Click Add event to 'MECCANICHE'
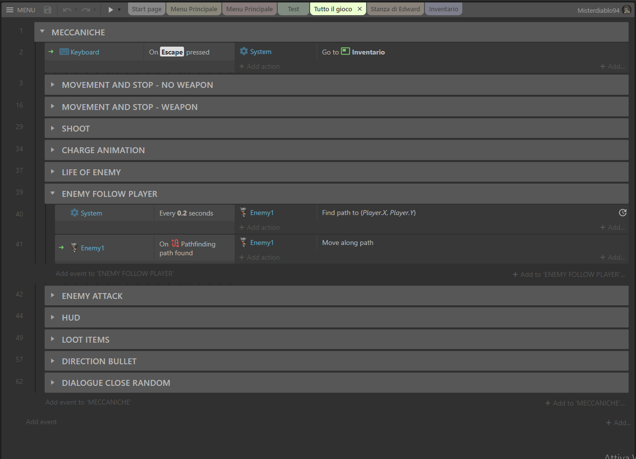 [x=88, y=402]
